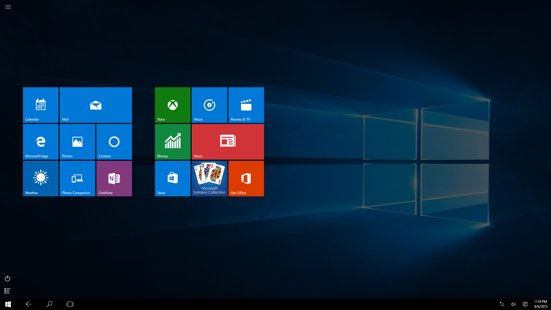Open the OneNote tile
The image size is (551, 310).
114,179
